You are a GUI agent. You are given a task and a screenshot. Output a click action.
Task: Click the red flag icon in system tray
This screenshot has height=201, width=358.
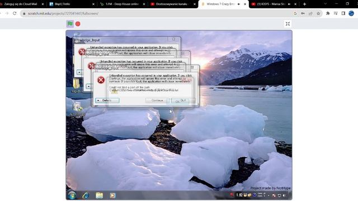(232, 195)
